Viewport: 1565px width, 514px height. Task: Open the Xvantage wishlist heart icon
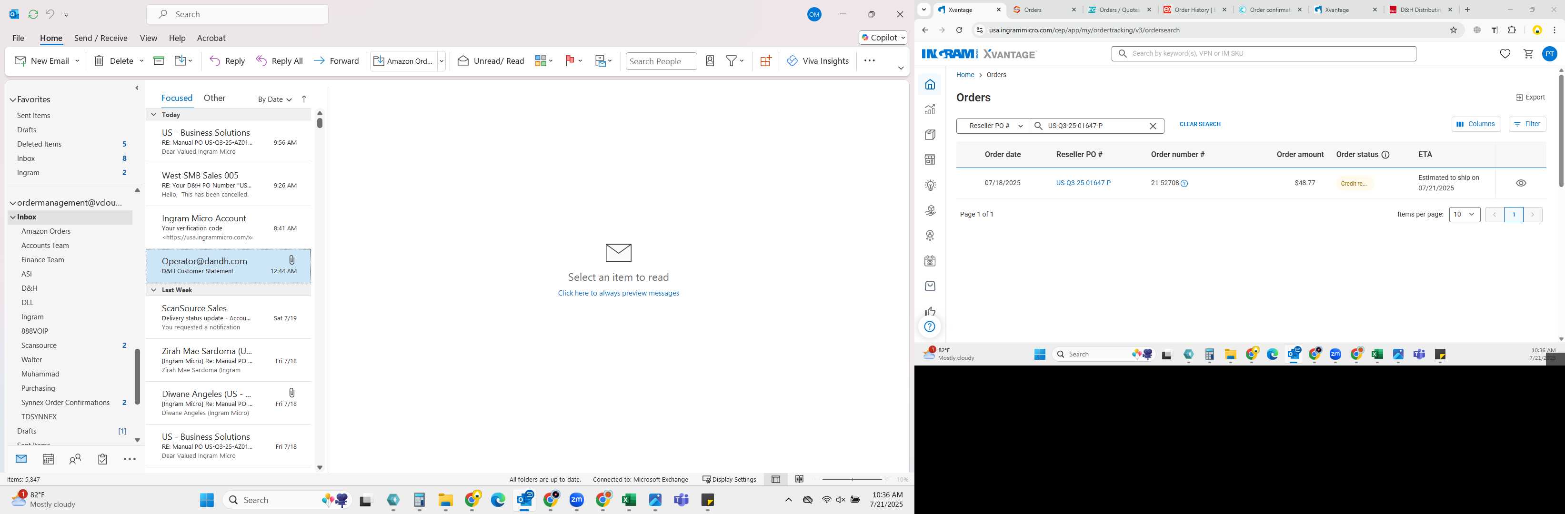(x=1505, y=54)
